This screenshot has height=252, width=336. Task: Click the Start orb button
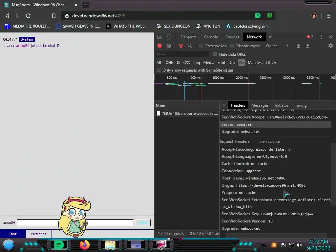(x=9, y=245)
